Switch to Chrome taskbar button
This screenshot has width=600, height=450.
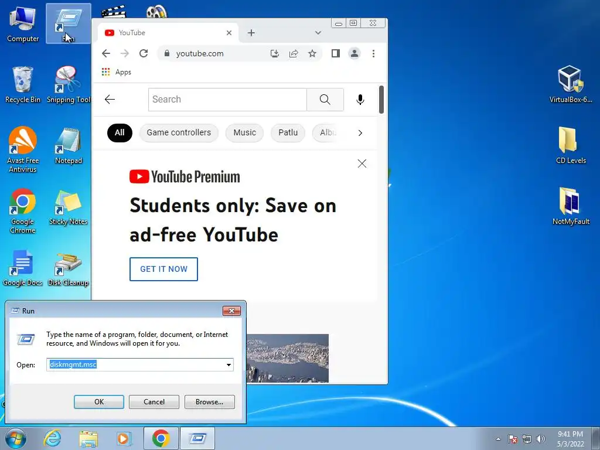(161, 438)
